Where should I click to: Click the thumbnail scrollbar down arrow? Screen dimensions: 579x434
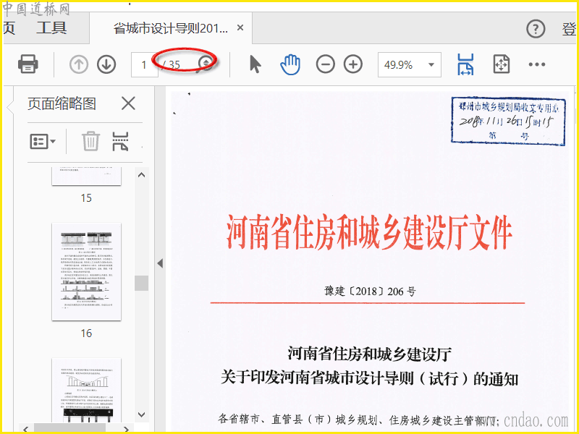[x=141, y=414]
